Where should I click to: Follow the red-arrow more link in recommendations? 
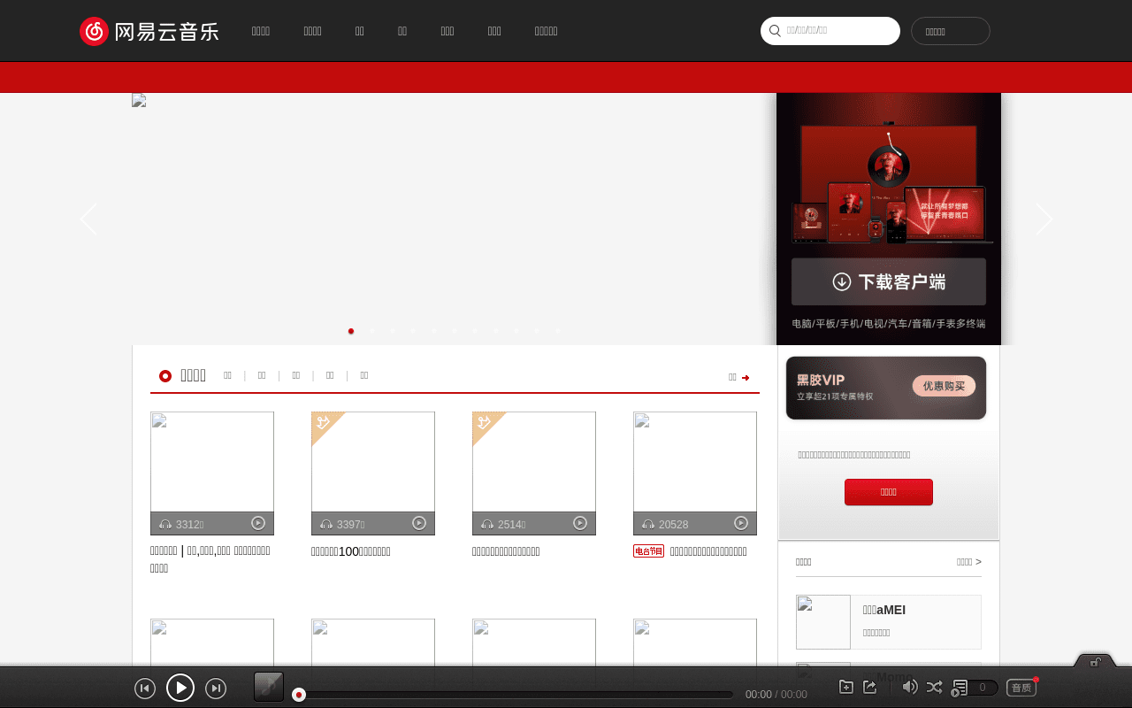point(739,377)
